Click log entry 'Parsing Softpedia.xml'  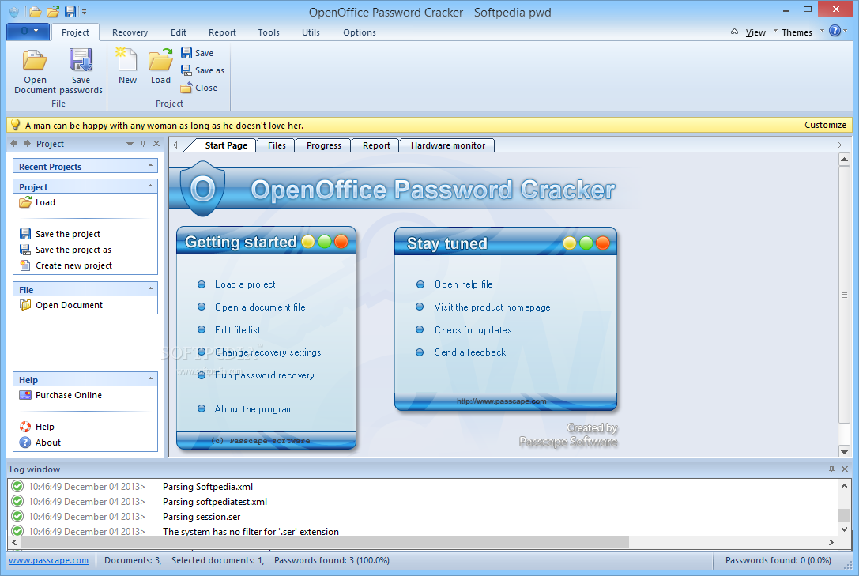(x=208, y=486)
